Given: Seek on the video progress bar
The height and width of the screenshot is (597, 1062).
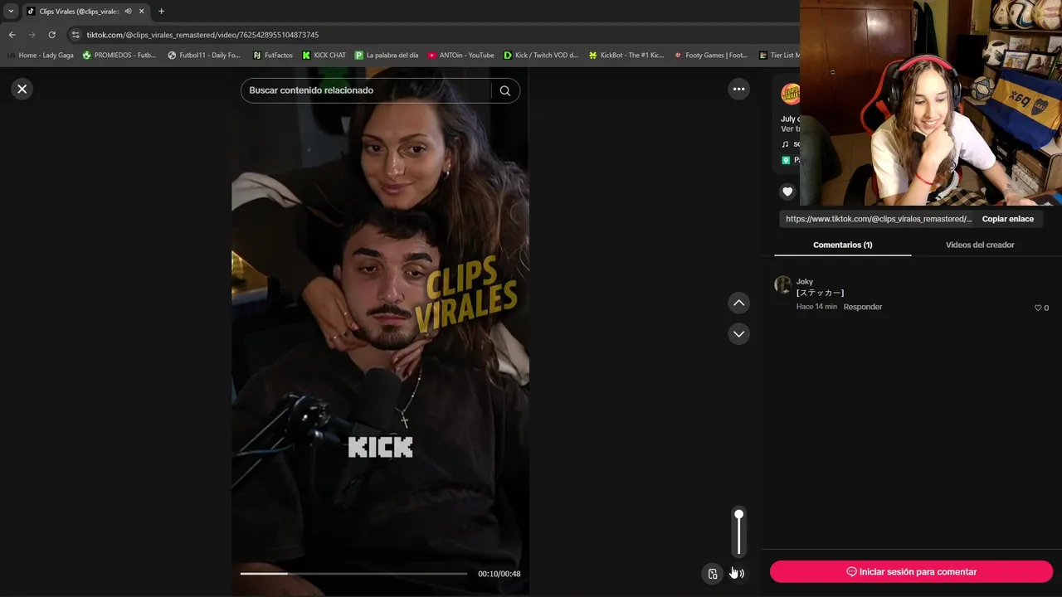Looking at the screenshot, I should tap(353, 574).
